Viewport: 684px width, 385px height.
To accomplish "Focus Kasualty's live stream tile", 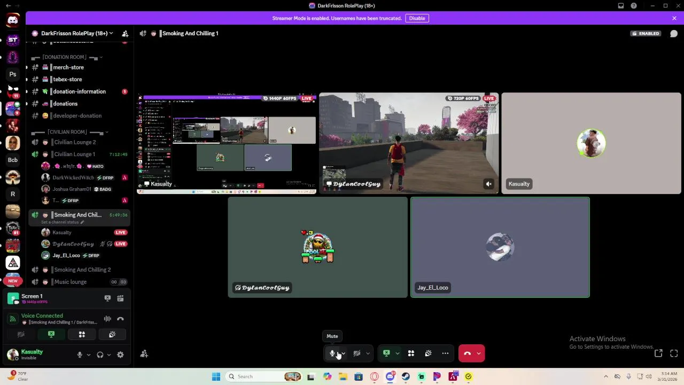I will coord(227,143).
